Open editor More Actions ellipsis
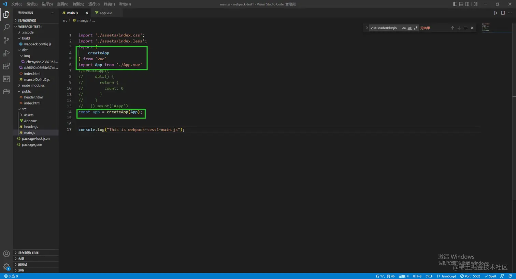 tap(510, 13)
